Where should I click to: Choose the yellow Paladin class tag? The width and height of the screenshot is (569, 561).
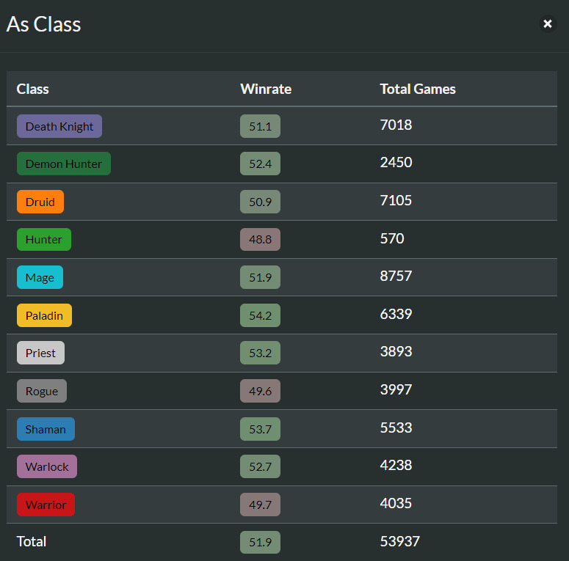coord(44,315)
